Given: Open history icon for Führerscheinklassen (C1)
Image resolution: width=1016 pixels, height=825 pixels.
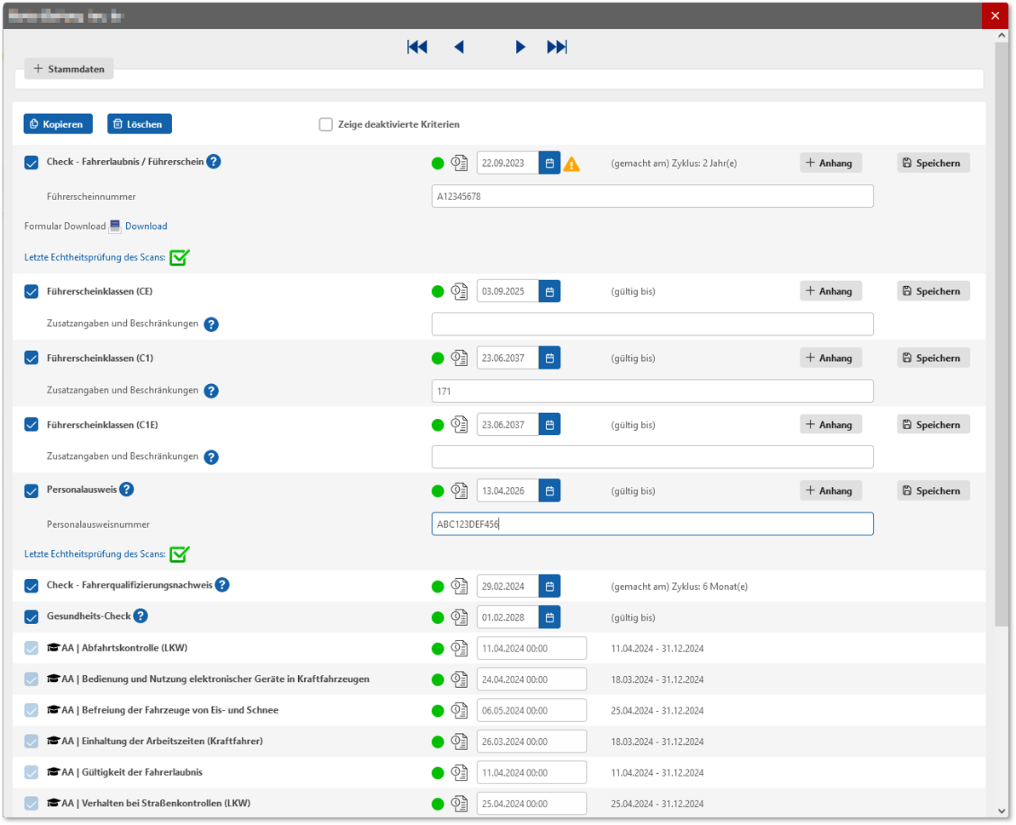Looking at the screenshot, I should [x=459, y=358].
